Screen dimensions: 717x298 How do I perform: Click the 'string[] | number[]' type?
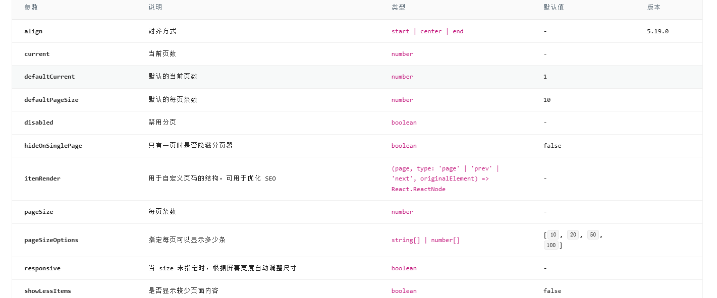[x=425, y=240]
